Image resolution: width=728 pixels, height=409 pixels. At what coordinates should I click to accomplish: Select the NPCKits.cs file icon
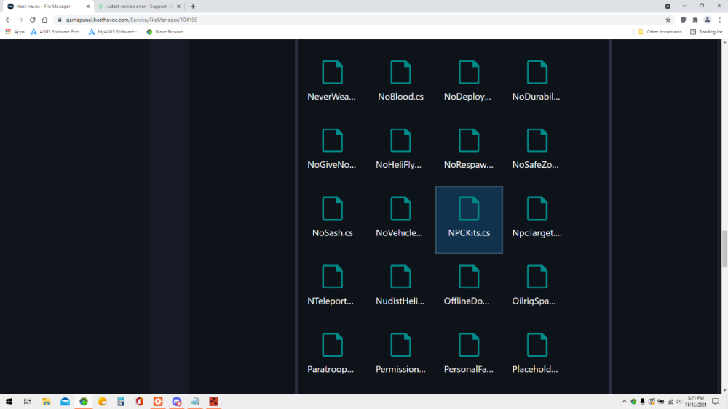pos(469,208)
